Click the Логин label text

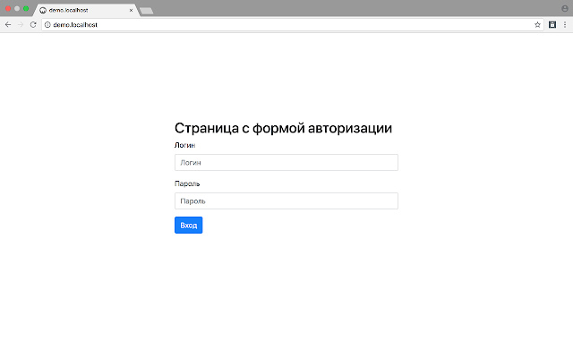click(x=185, y=145)
